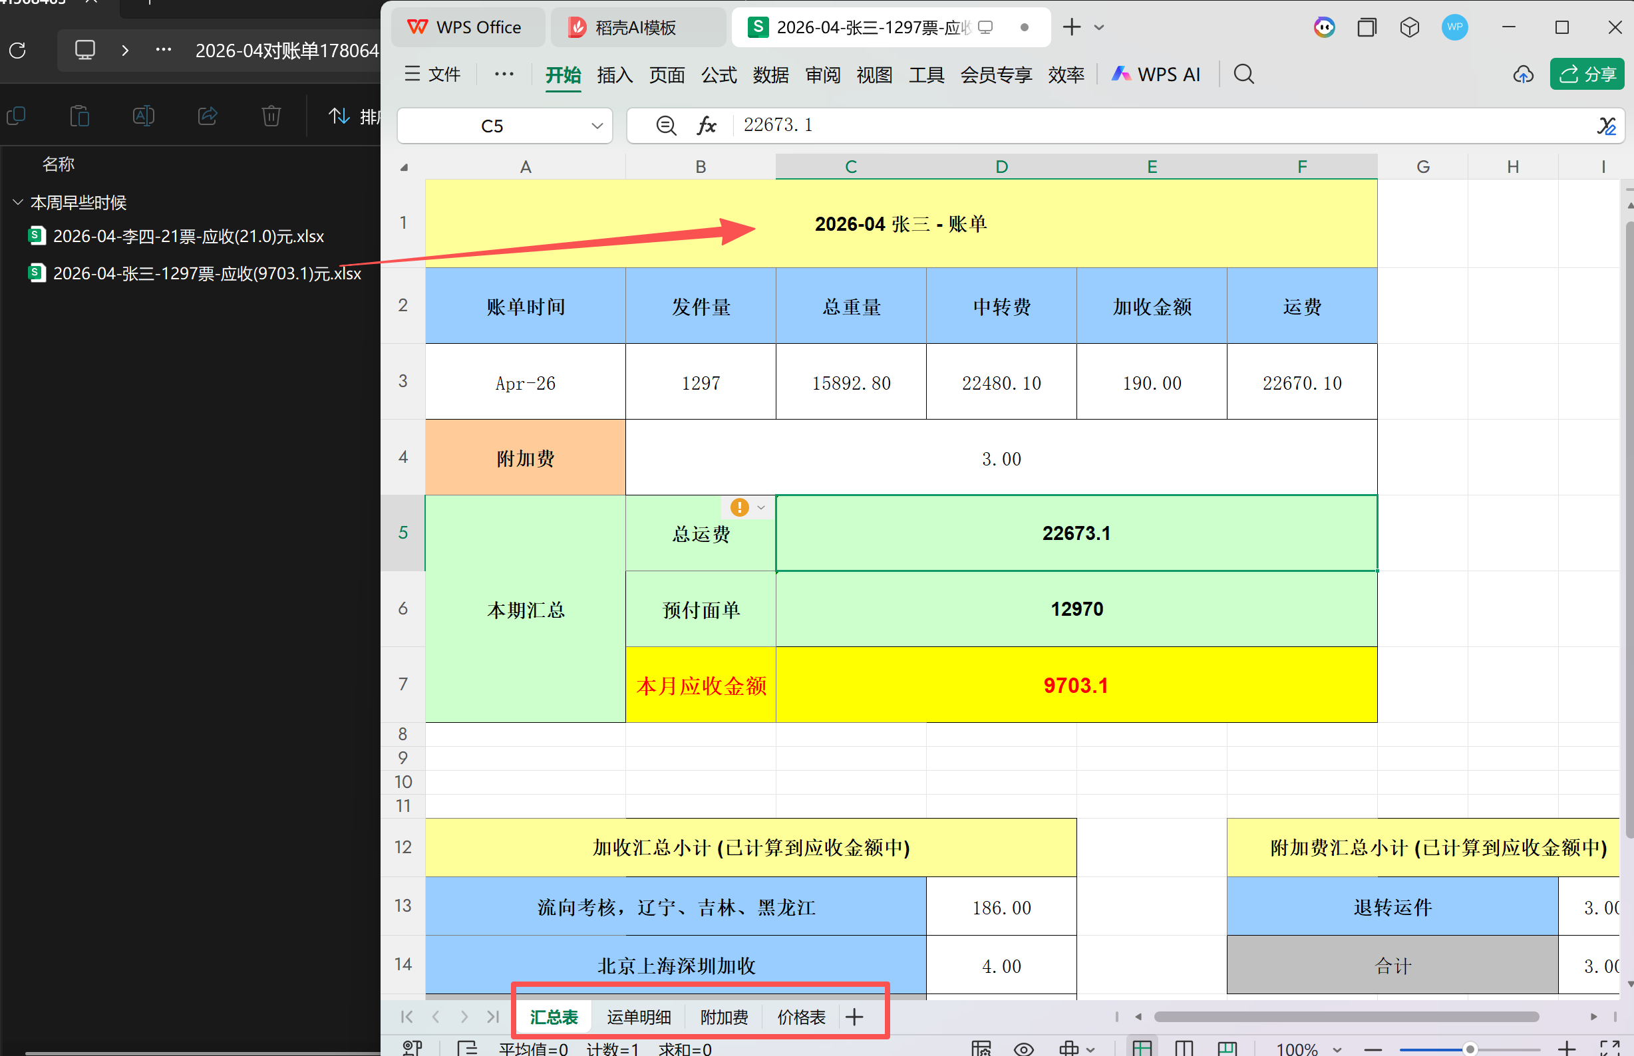Collapse the 本周早些时候 group in Explorer
Image resolution: width=1634 pixels, height=1056 pixels.
pos(18,202)
